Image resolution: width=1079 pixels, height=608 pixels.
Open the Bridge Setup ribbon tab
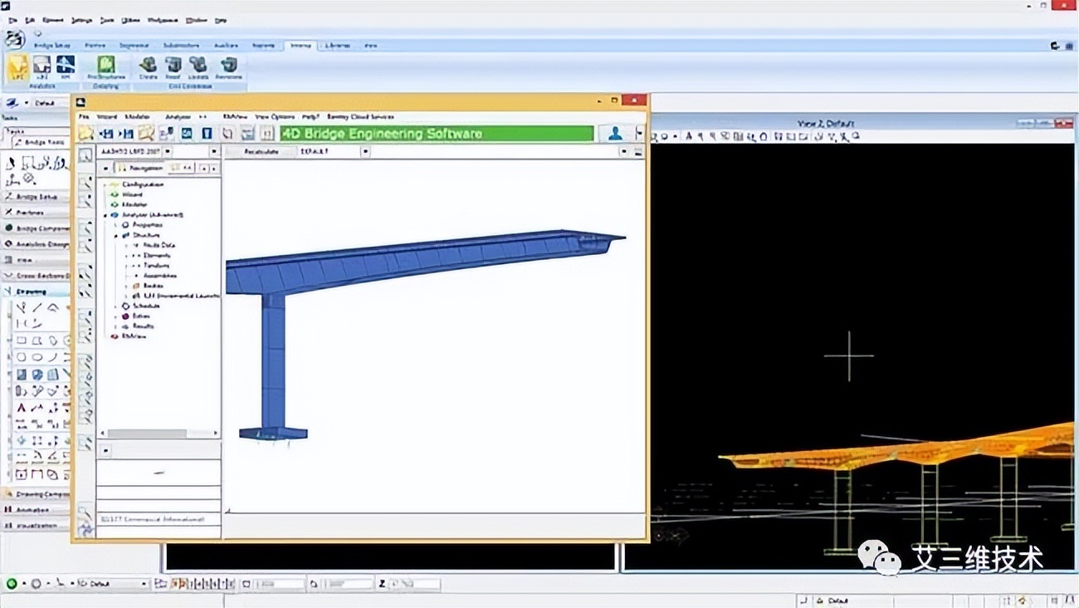pos(51,46)
